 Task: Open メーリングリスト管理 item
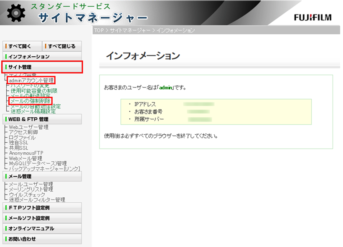point(31,189)
